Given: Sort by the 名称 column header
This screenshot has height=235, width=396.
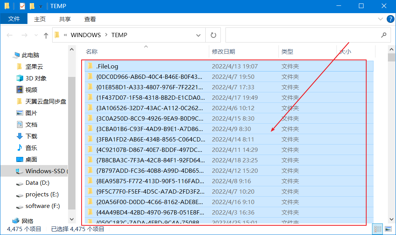Looking at the screenshot, I should pos(91,52).
